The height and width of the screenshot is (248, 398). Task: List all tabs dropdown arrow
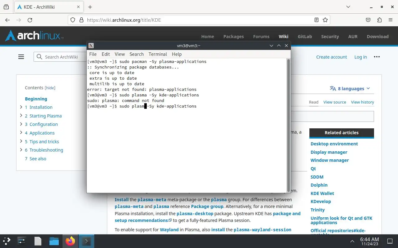coord(348,7)
